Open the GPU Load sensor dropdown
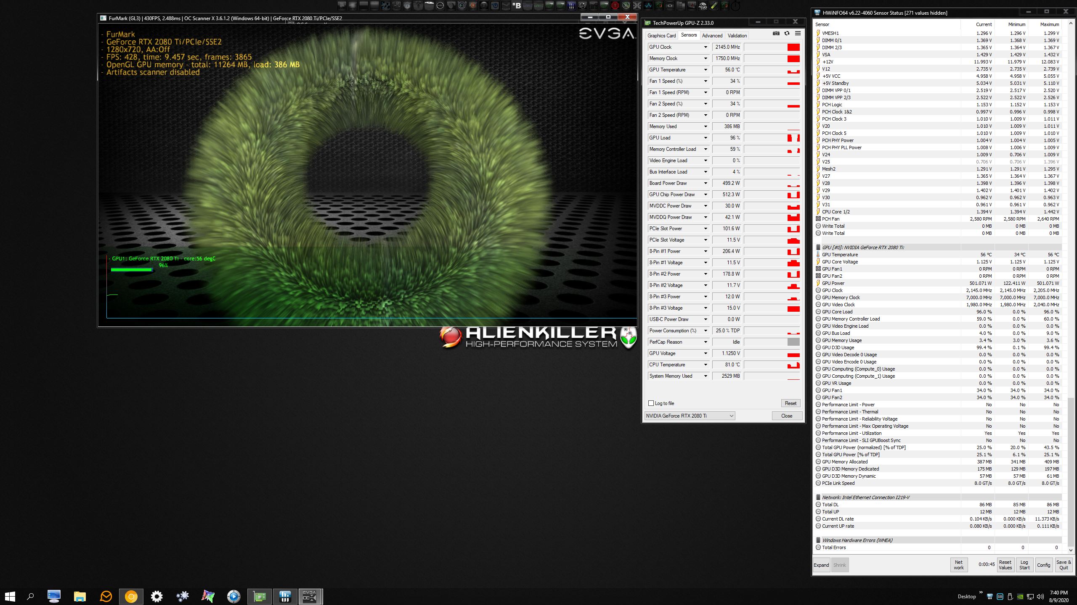This screenshot has height=605, width=1077. [706, 138]
